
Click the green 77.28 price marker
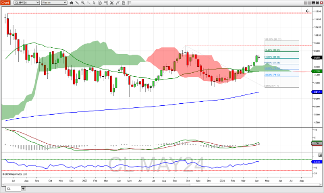[x=317, y=72]
